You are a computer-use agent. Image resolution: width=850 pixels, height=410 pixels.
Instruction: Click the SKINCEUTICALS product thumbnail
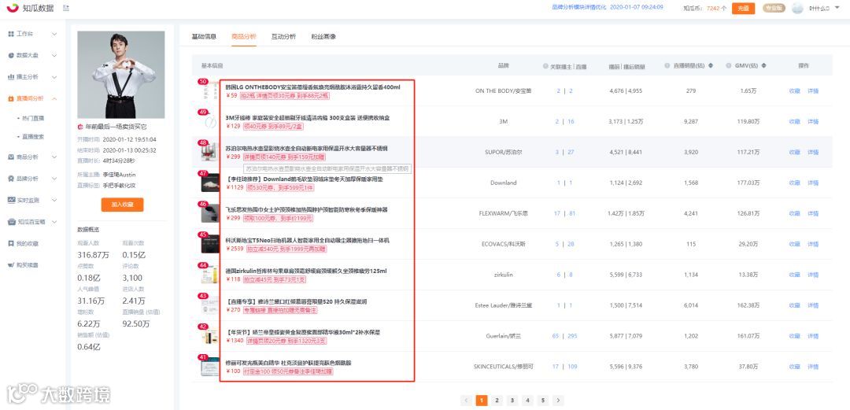pyautogui.click(x=210, y=368)
